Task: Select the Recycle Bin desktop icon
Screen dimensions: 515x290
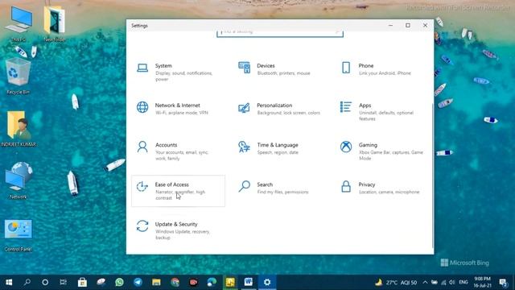Action: click(18, 77)
